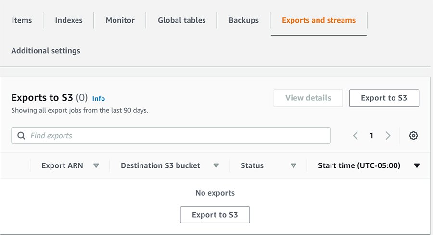The image size is (433, 235).
Task: Click the magnifying glass search icon
Action: (x=21, y=136)
